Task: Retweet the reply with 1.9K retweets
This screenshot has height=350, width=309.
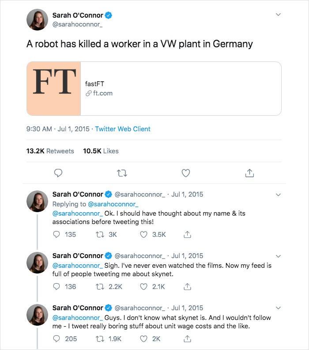Action: pyautogui.click(x=100, y=339)
